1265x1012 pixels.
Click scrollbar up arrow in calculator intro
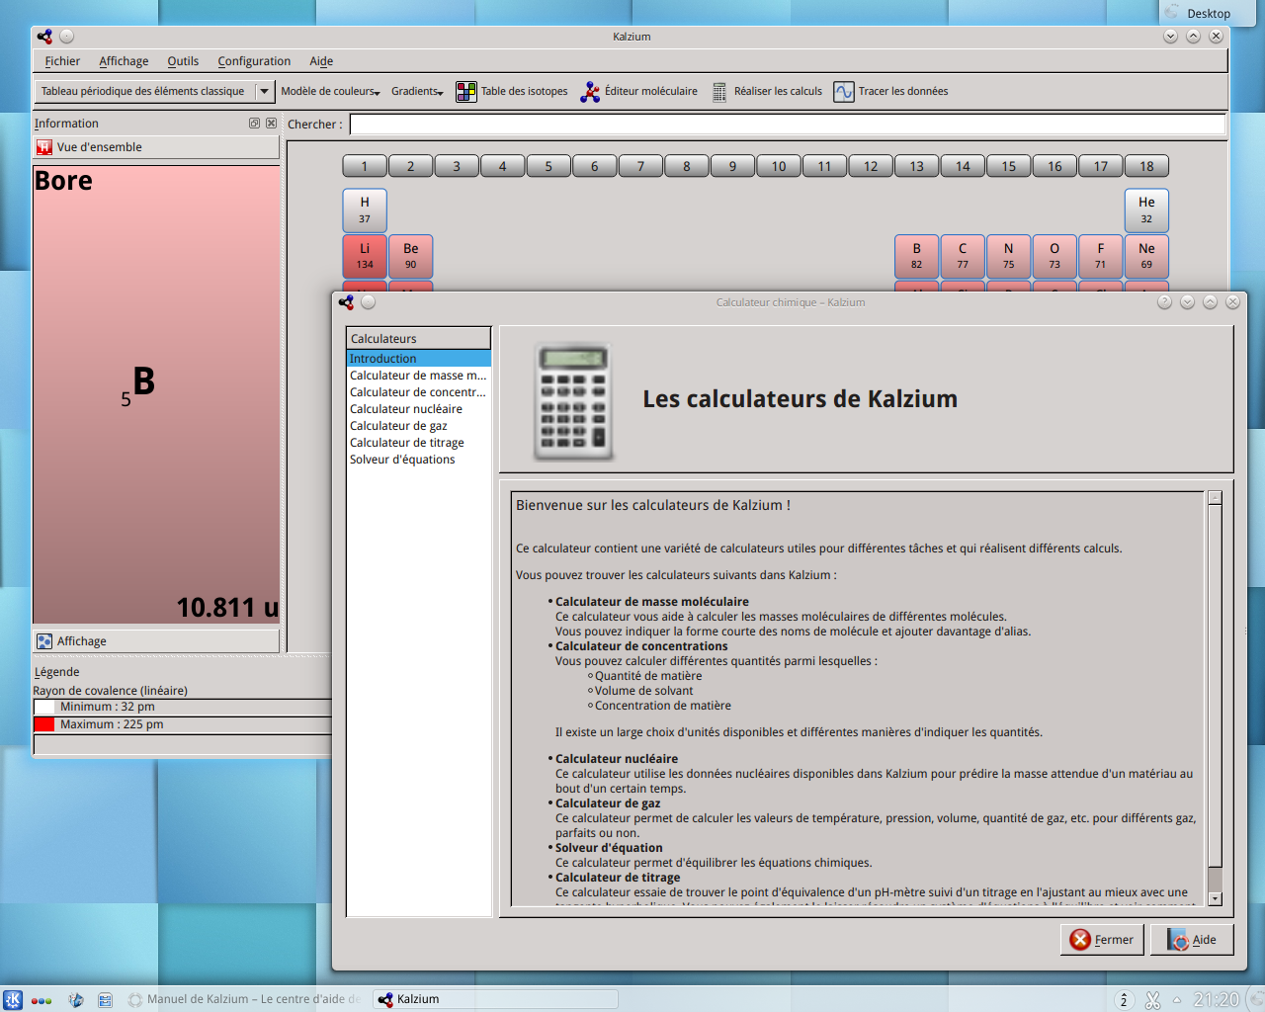pyautogui.click(x=1215, y=498)
